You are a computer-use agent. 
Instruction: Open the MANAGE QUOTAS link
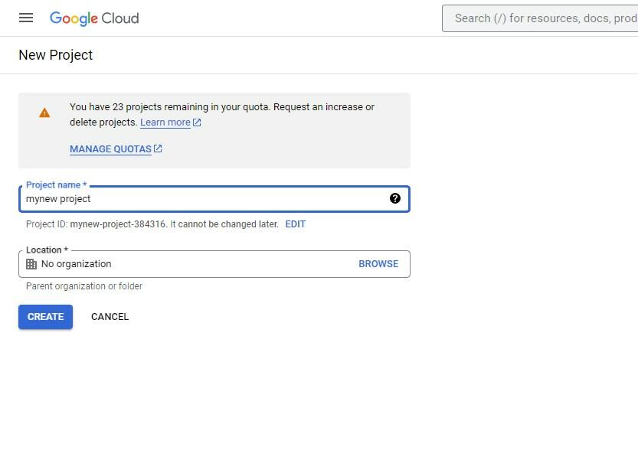click(x=110, y=149)
